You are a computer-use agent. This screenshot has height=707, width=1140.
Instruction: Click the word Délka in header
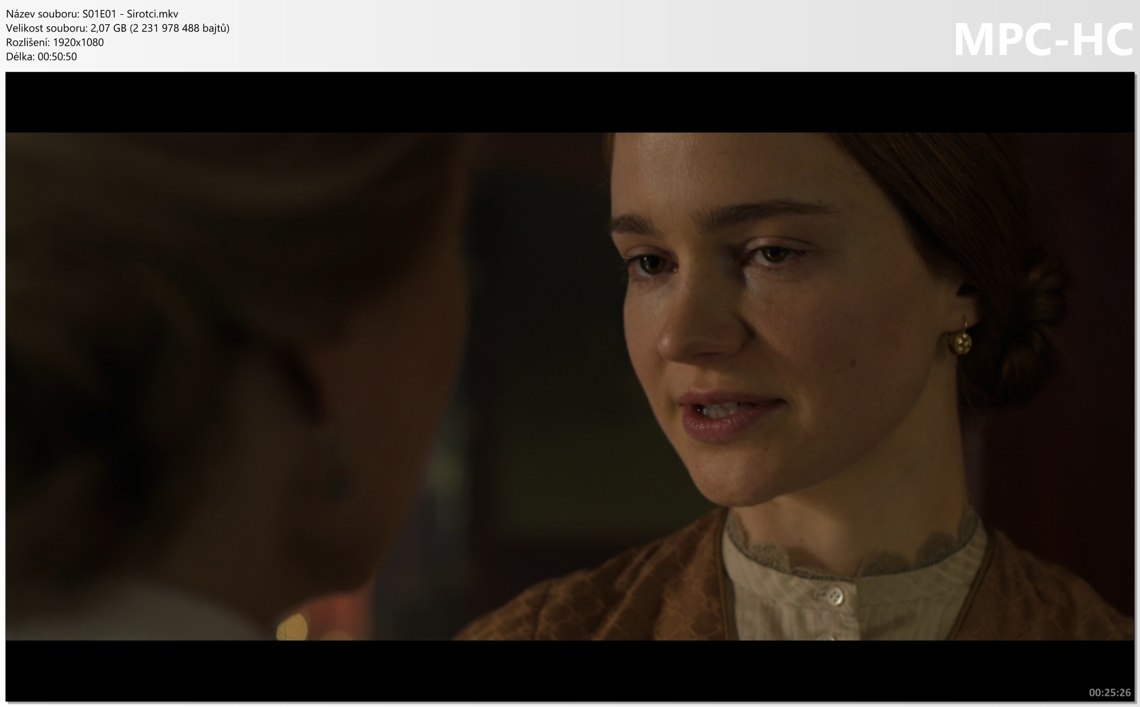click(20, 56)
